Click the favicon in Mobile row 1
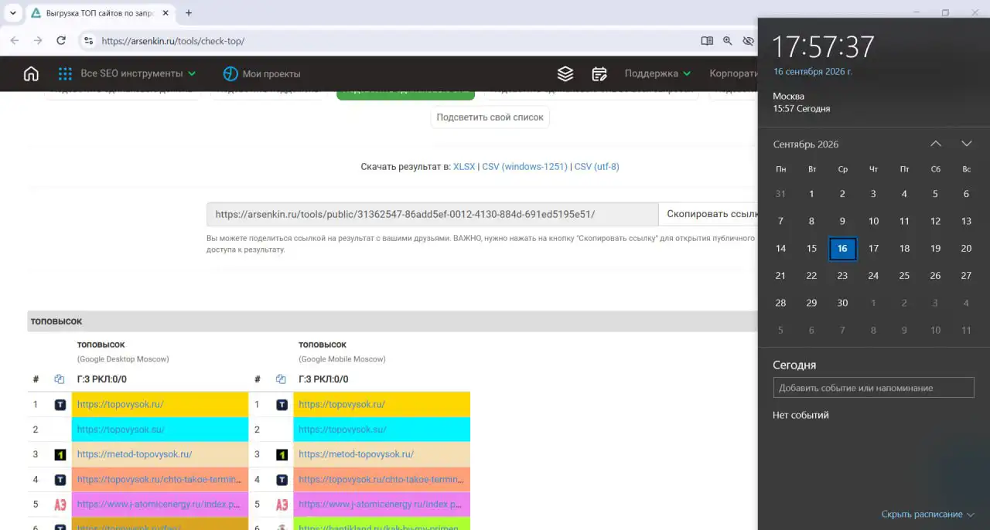The width and height of the screenshot is (990, 530). 282,404
